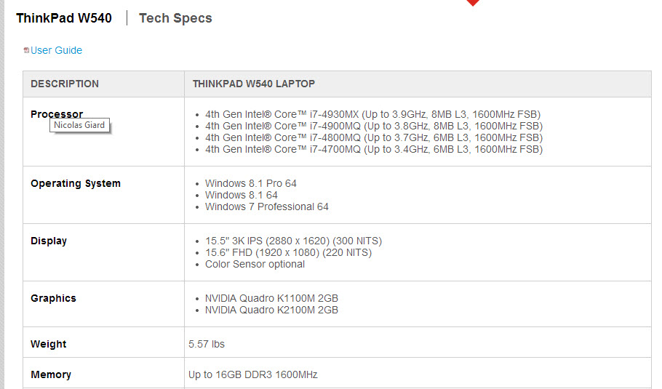Click the i7-4700MQ processor entry

click(374, 149)
